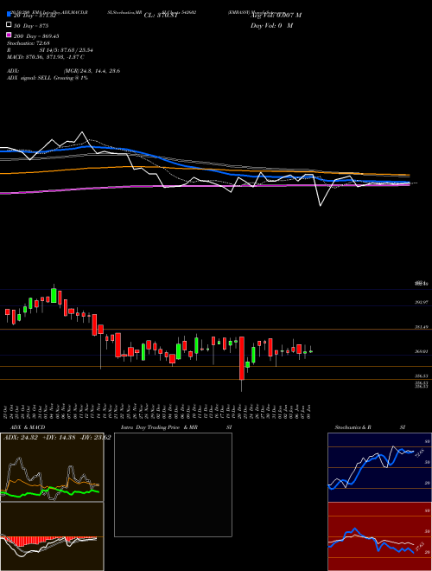The width and height of the screenshot is (432, 571).
Task: Open the ADX indicator chart panel
Action: click(52, 467)
